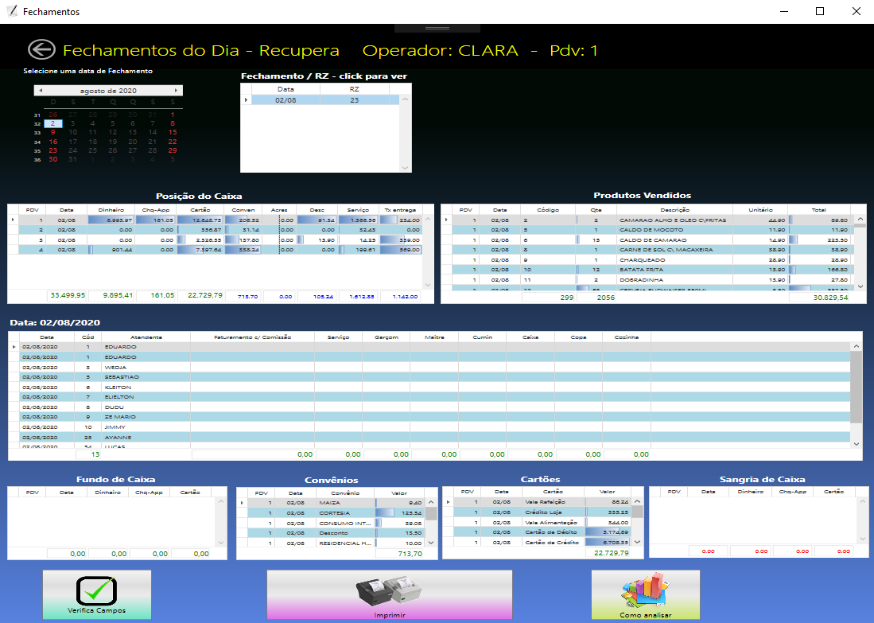Click the RZ column header
The height and width of the screenshot is (623, 874).
[x=355, y=89]
